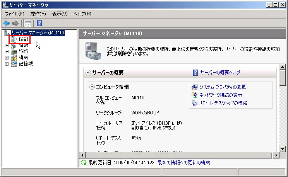Click the サーバーの概要ヘルプ help icon
Image resolution: width=288 pixels, height=177 pixels.
[195, 72]
